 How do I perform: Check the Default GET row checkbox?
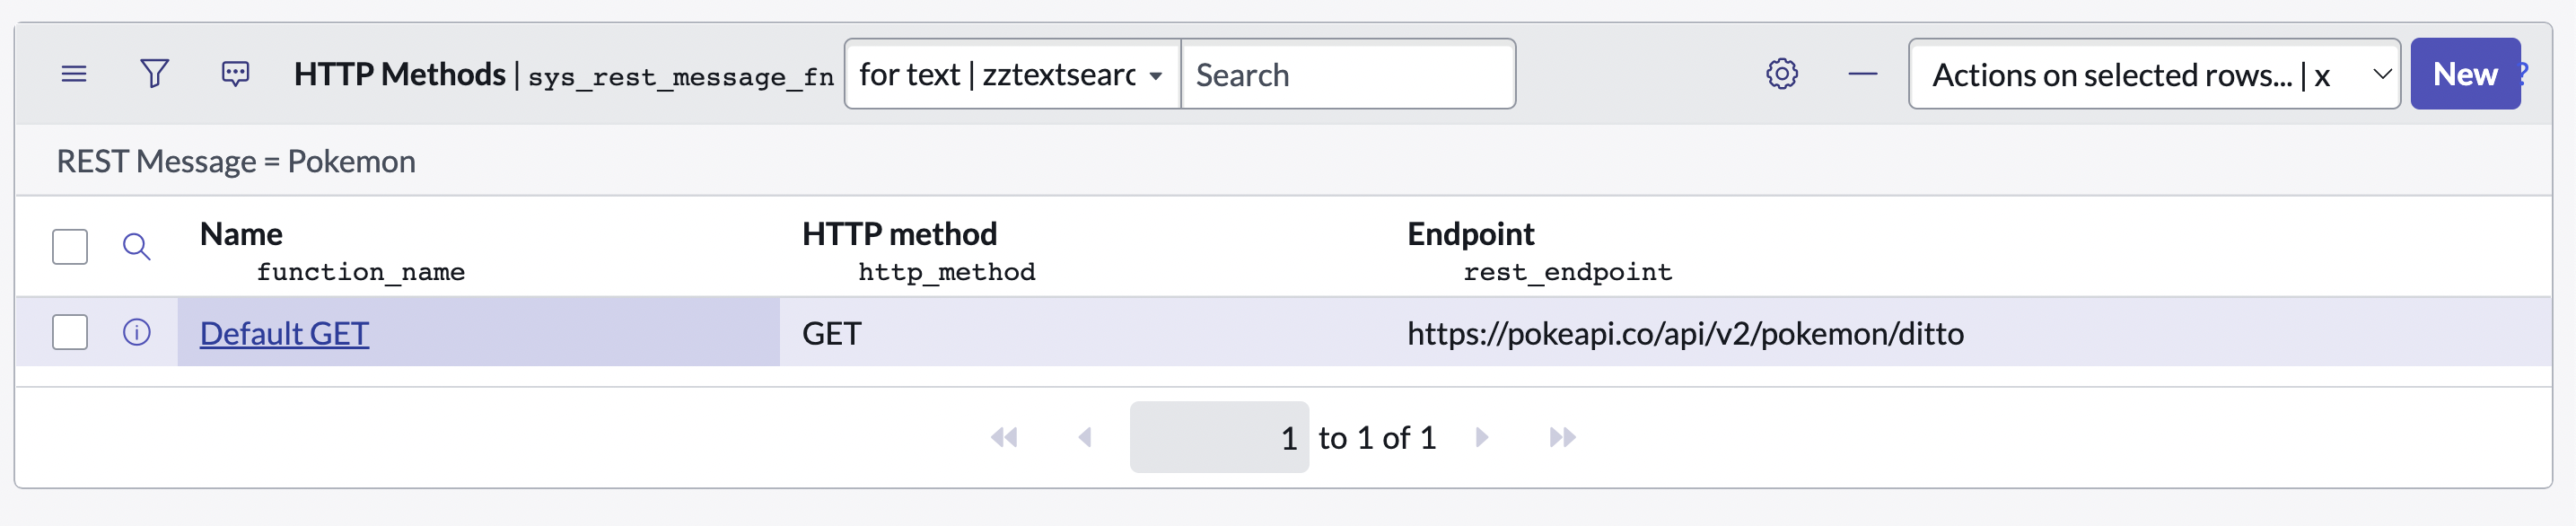coord(70,332)
